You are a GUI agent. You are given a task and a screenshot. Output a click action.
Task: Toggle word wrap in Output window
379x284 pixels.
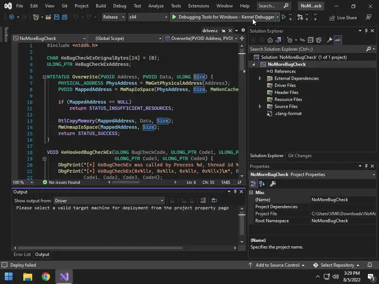click(214, 200)
